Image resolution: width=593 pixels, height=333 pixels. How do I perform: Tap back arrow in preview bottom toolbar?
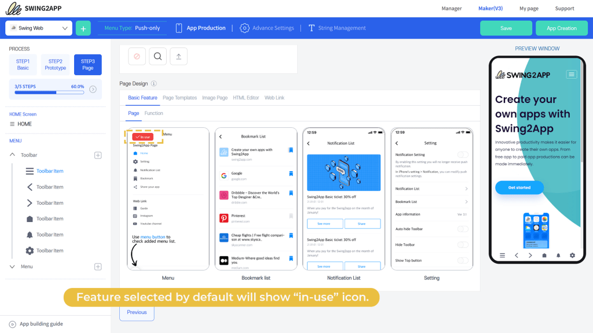pos(517,256)
